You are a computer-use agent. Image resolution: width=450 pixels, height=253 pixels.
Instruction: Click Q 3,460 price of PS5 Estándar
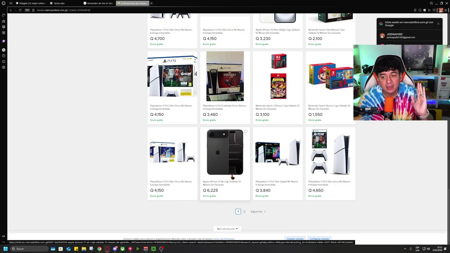click(x=210, y=115)
